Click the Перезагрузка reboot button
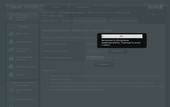This screenshot has width=170, height=107. click(82, 7)
